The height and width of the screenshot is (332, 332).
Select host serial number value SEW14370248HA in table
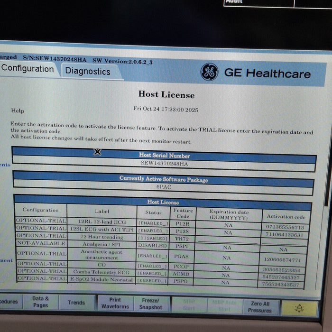click(164, 164)
